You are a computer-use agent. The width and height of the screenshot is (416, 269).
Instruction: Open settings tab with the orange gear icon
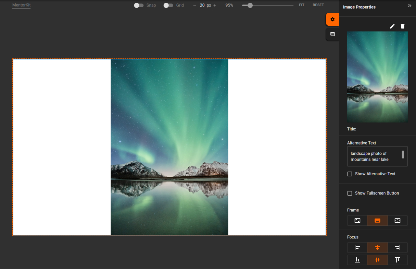[332, 19]
